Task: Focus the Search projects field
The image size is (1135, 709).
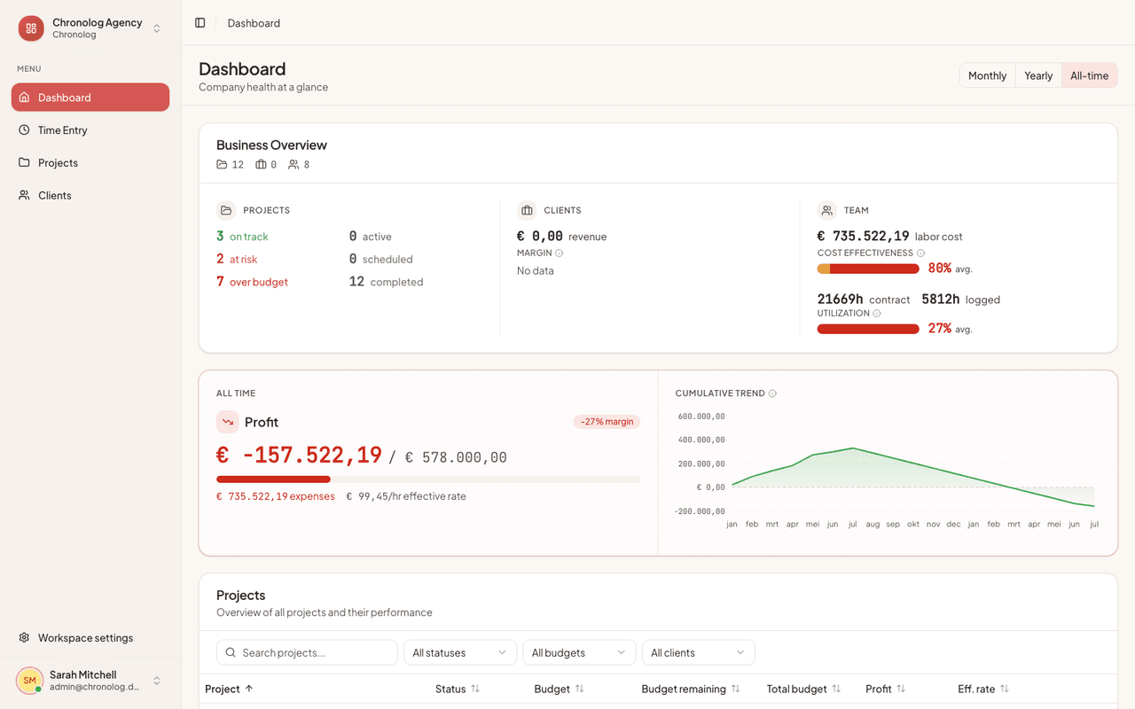Action: pos(307,652)
